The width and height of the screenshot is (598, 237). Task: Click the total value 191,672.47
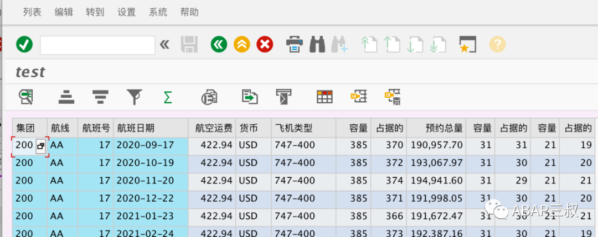[x=436, y=216]
